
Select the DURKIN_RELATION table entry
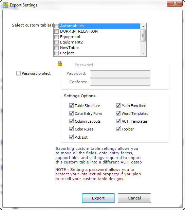(79, 31)
